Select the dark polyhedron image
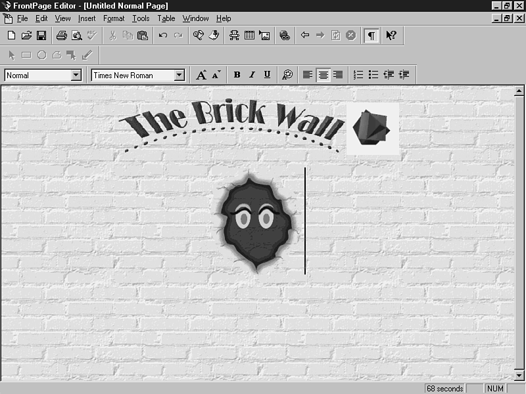Viewport: 526px width, 394px height. (x=372, y=129)
